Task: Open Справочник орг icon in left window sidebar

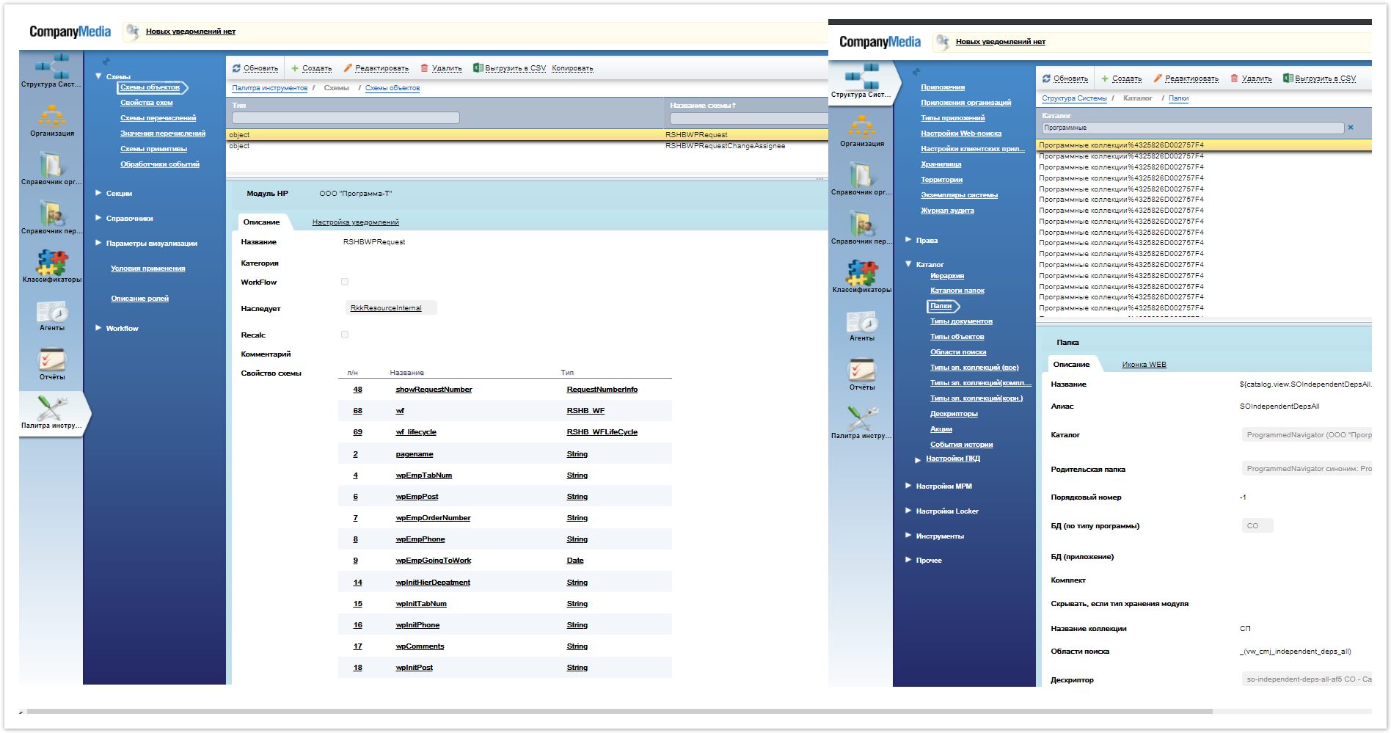Action: pos(51,164)
